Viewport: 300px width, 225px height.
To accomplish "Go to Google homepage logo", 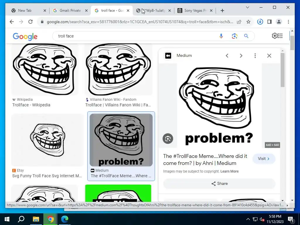I will (x=25, y=37).
